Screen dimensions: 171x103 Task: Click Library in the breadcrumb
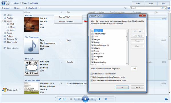[16, 3]
